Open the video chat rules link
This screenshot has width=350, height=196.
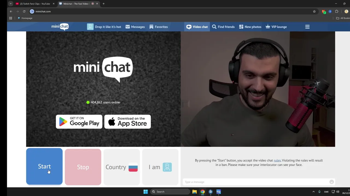coord(277,160)
